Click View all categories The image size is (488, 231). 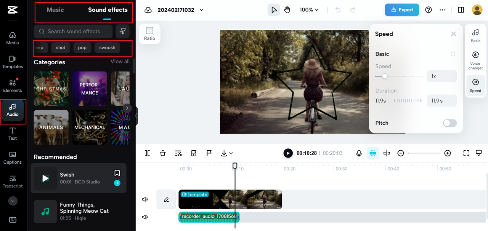click(120, 62)
